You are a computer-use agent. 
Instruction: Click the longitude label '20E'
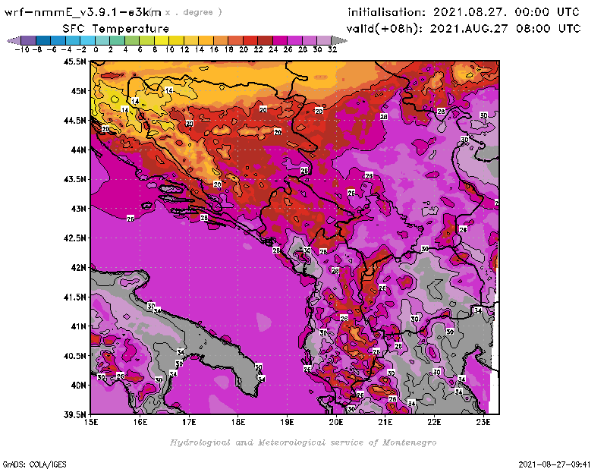336,422
